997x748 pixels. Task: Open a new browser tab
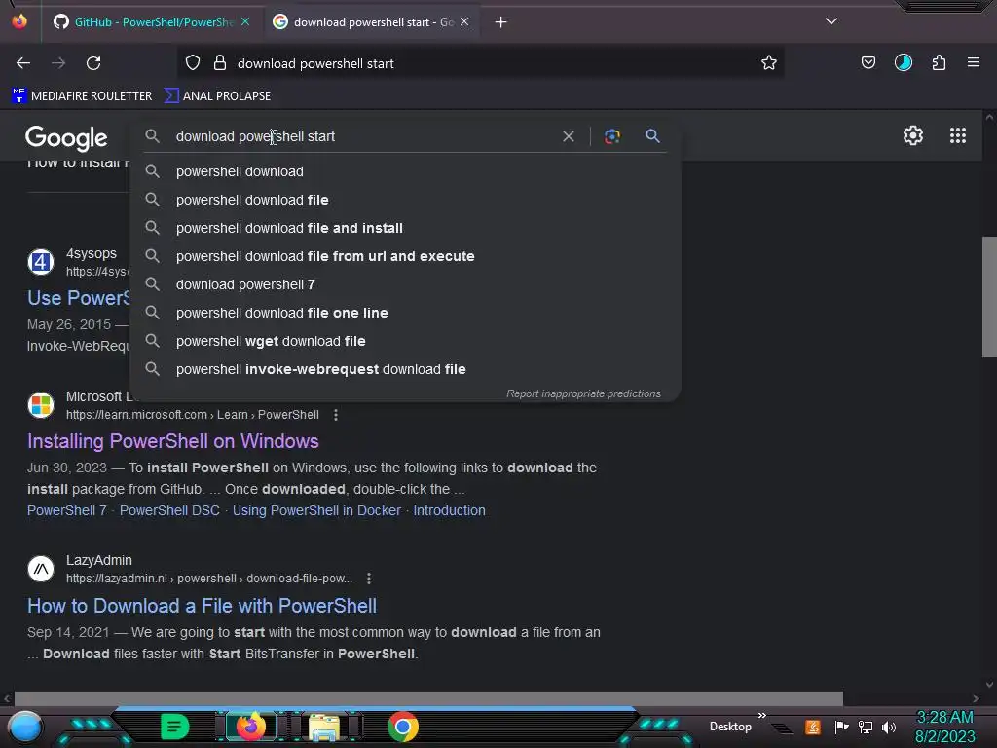pyautogui.click(x=501, y=22)
